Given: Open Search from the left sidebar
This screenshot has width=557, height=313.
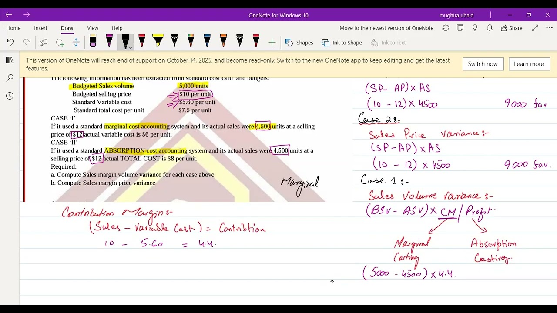Looking at the screenshot, I should tap(10, 78).
